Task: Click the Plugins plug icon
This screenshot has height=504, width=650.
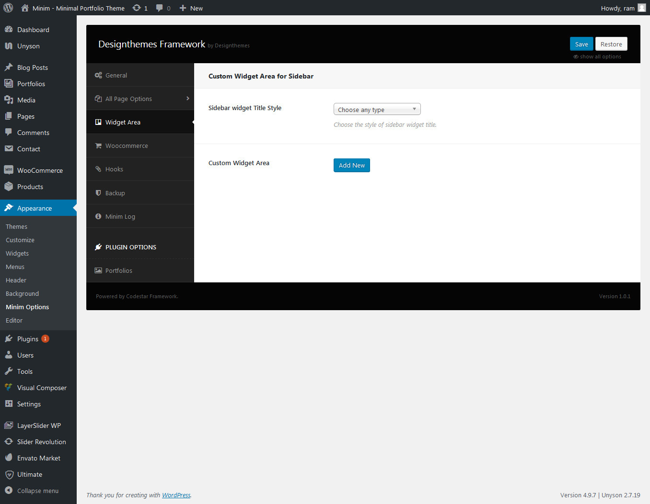Action: coord(9,338)
